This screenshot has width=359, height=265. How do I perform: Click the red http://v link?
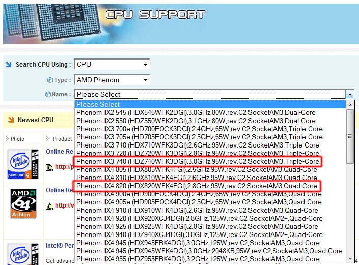64,205
